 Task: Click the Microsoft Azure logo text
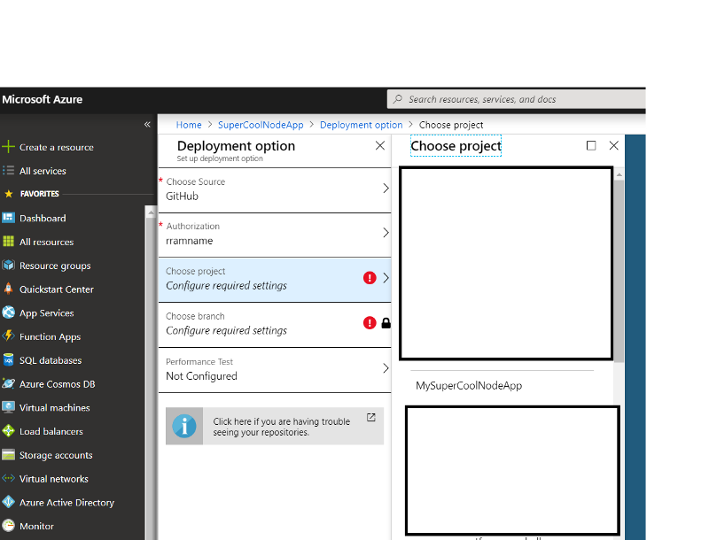[x=42, y=99]
